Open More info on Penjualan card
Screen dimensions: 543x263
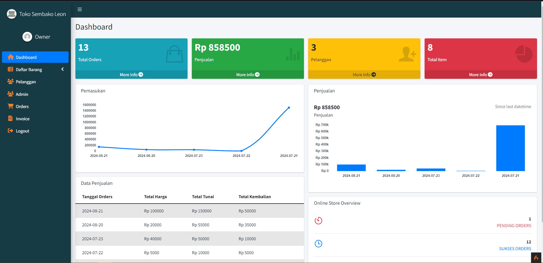point(248,74)
